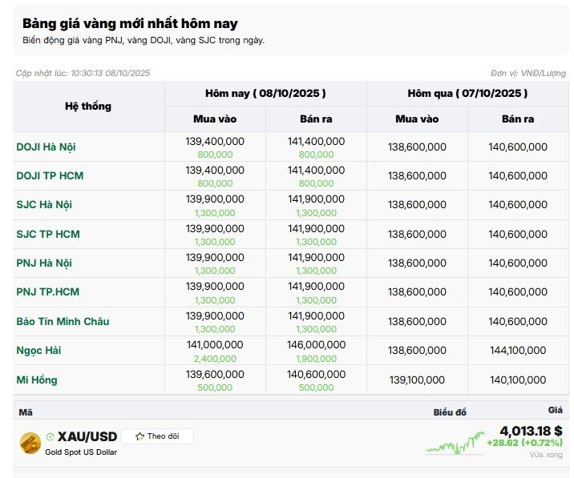Click the heading Bảng giá vàng mới nhất hôm nay
574x478 pixels.
[130, 23]
